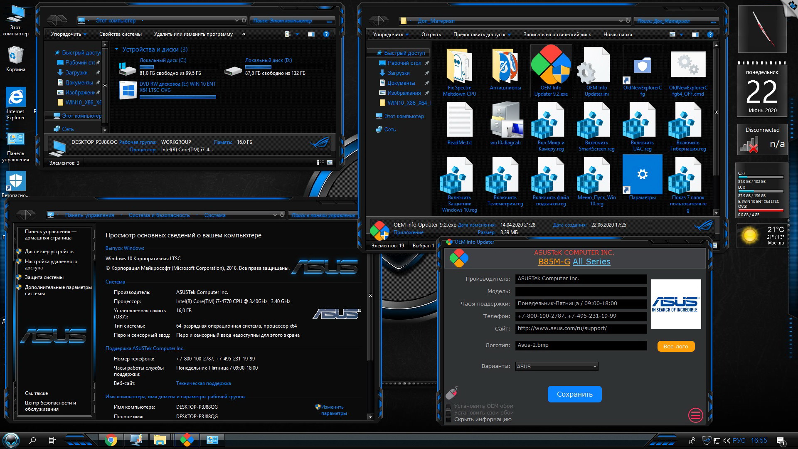Viewport: 798px width, 449px height.
Task: Enable Установить свои обои checkbox
Action: 448,413
